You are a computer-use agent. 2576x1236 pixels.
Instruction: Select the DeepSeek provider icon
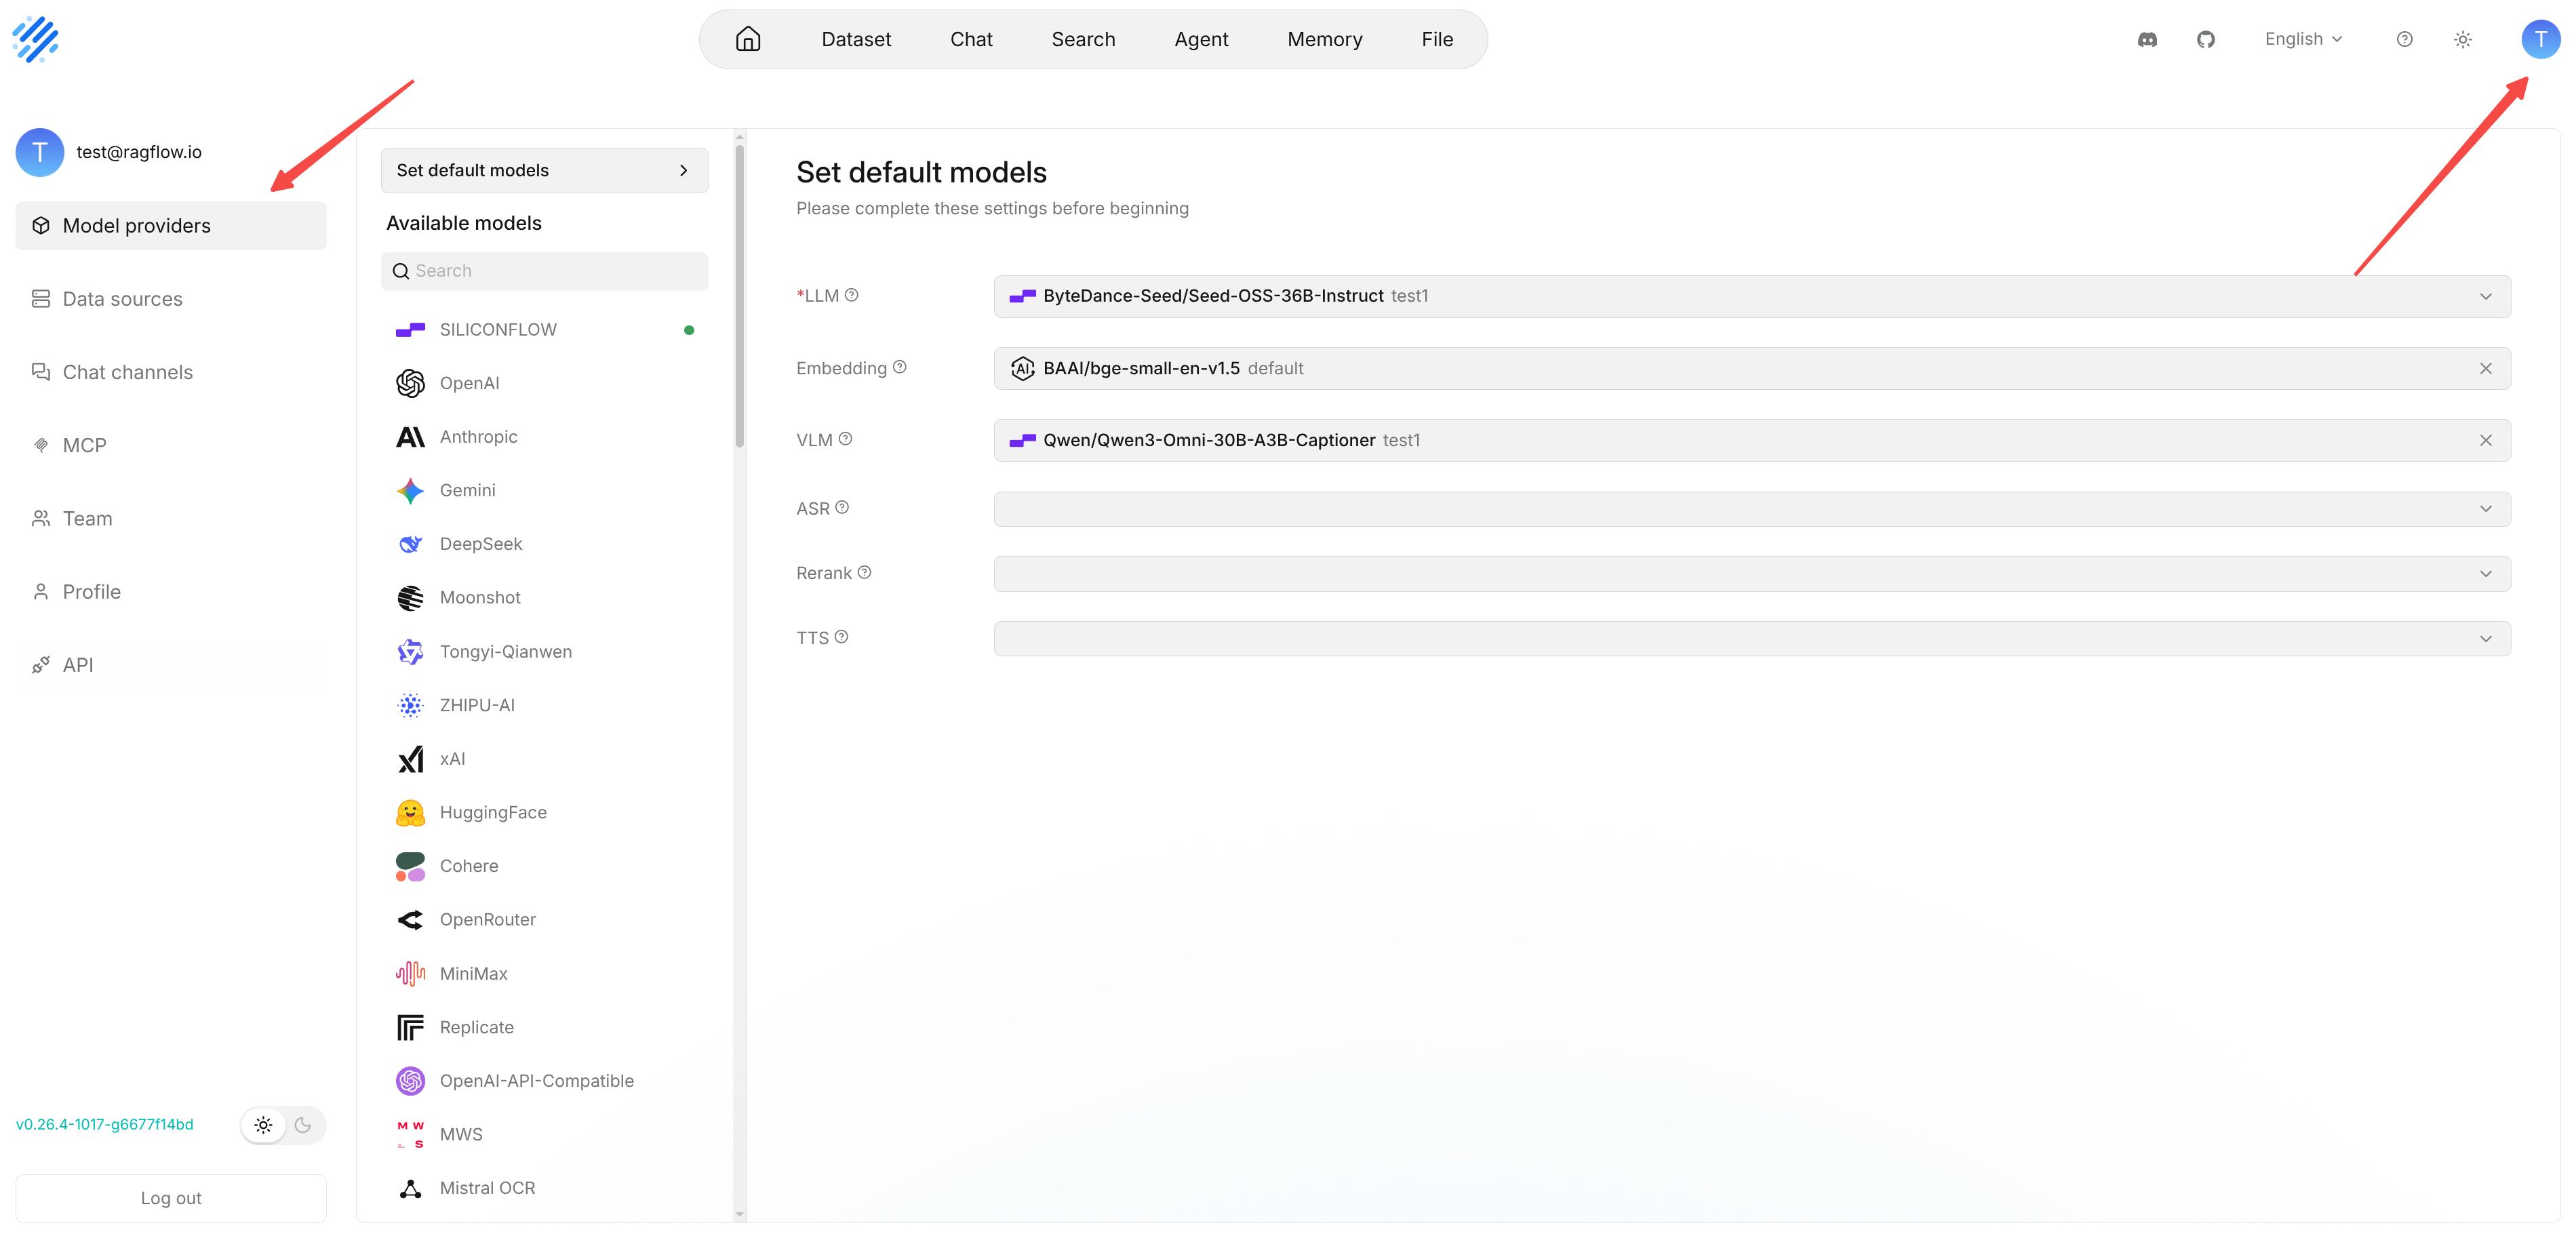click(x=410, y=544)
